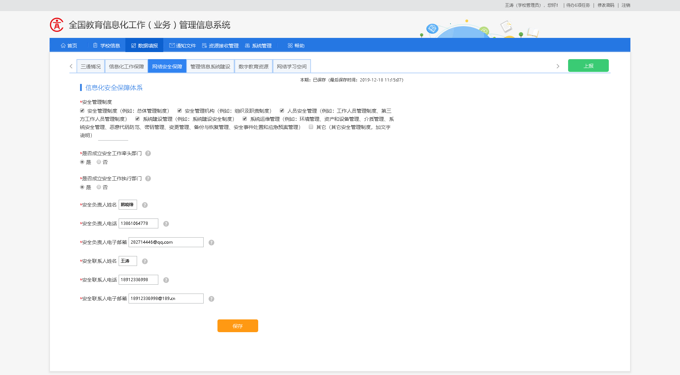Click the 注销 link
680x375 pixels.
point(625,5)
